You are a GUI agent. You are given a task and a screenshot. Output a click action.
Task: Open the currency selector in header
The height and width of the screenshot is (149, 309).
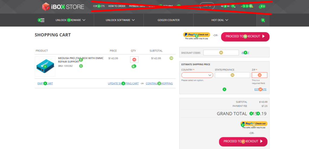207,6
